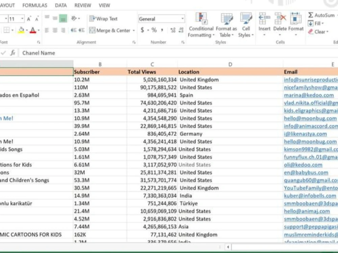Open Format as Table gallery
The height and width of the screenshot is (253, 338).
click(226, 25)
